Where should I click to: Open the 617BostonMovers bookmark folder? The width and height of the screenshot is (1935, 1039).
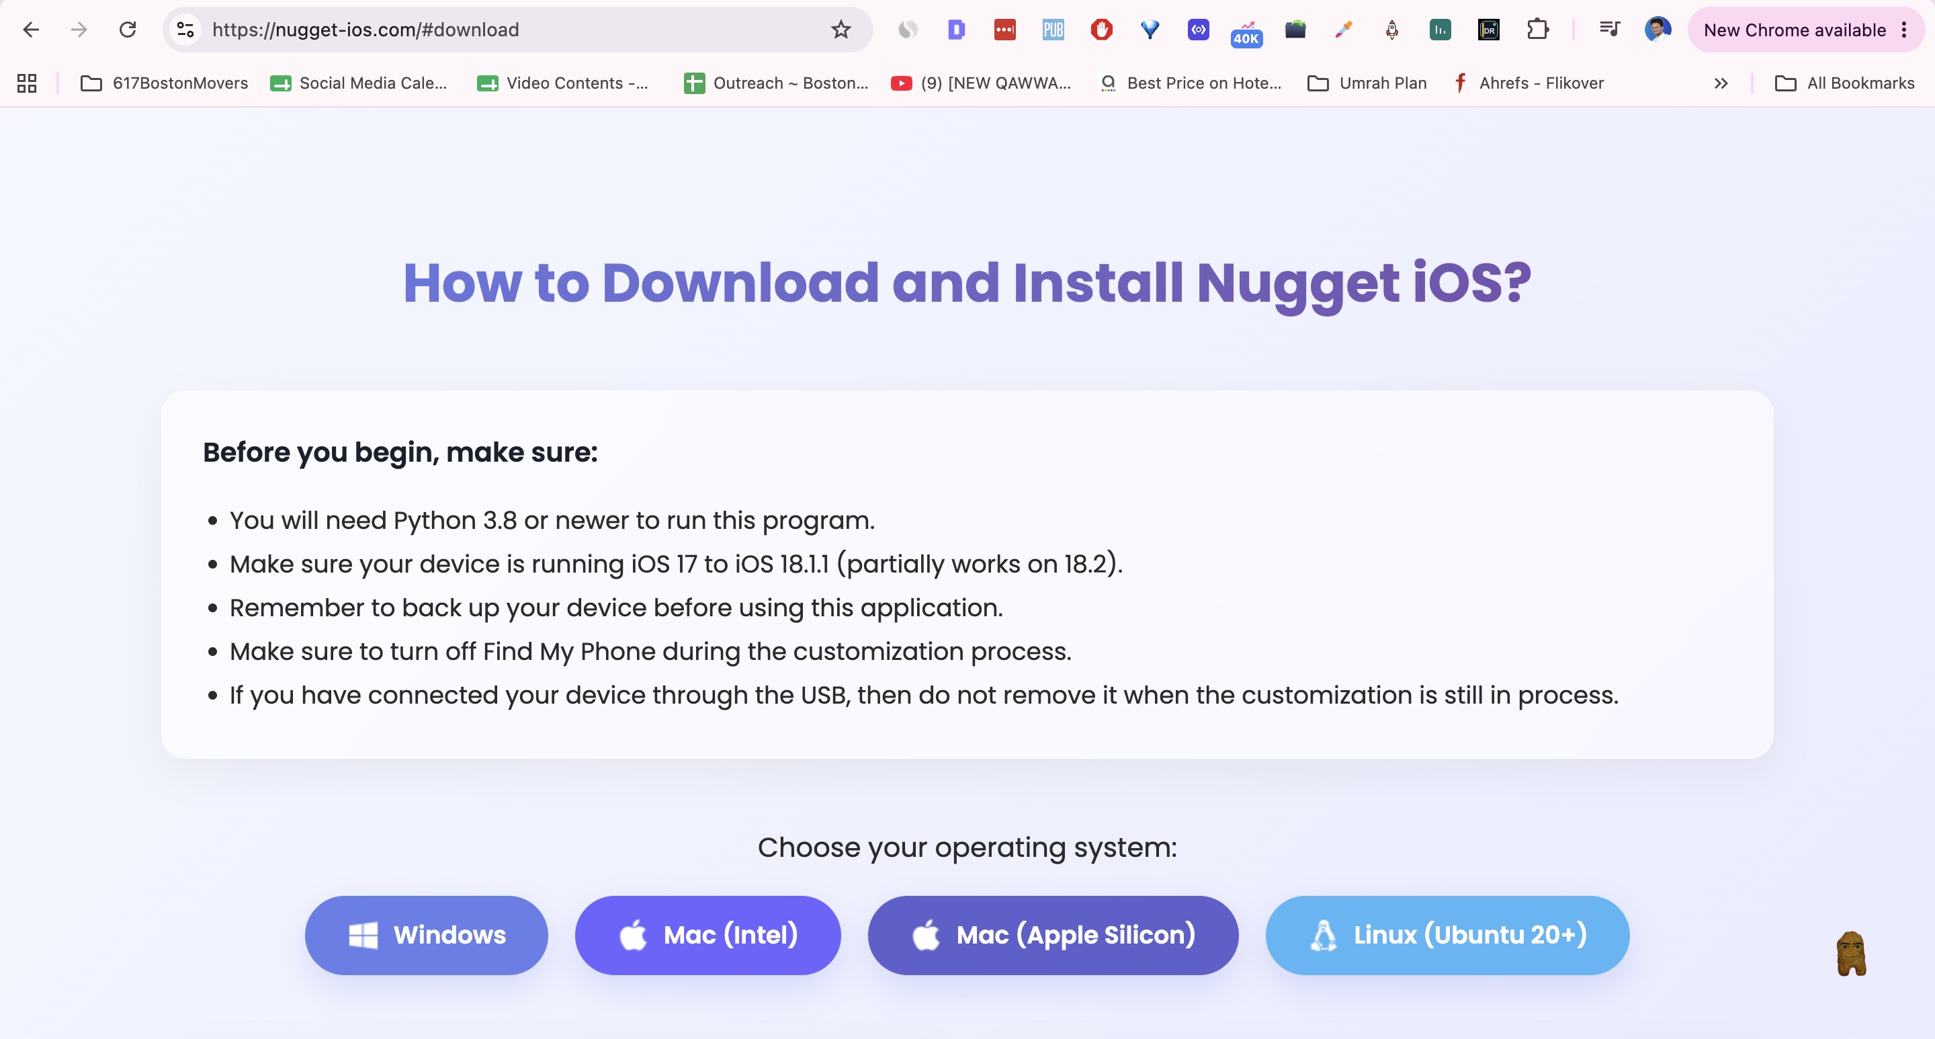(x=164, y=83)
